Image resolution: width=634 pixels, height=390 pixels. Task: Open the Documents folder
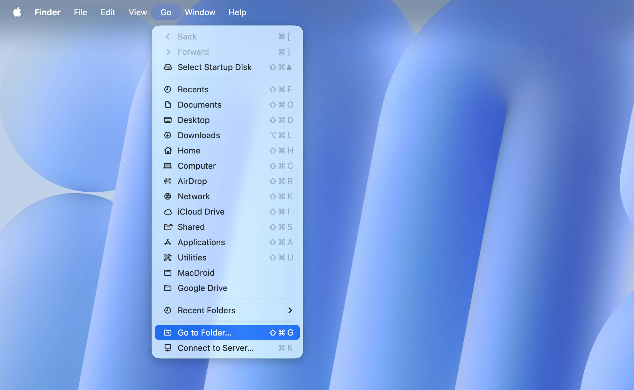pos(199,105)
